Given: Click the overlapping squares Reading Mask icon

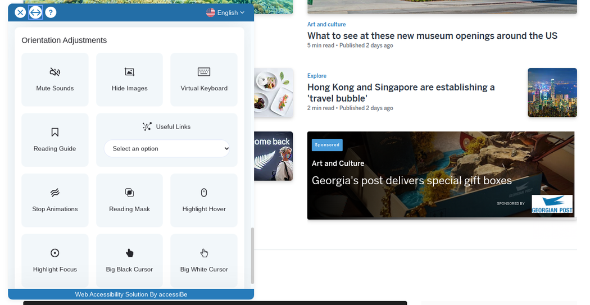Looking at the screenshot, I should [x=129, y=193].
